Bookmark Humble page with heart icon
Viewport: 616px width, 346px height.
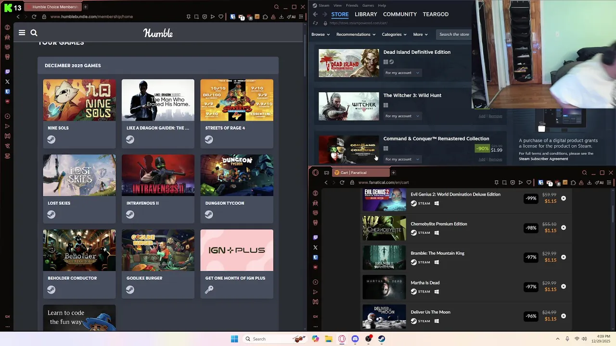(221, 16)
